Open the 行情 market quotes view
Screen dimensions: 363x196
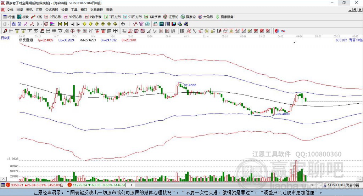pos(9,17)
